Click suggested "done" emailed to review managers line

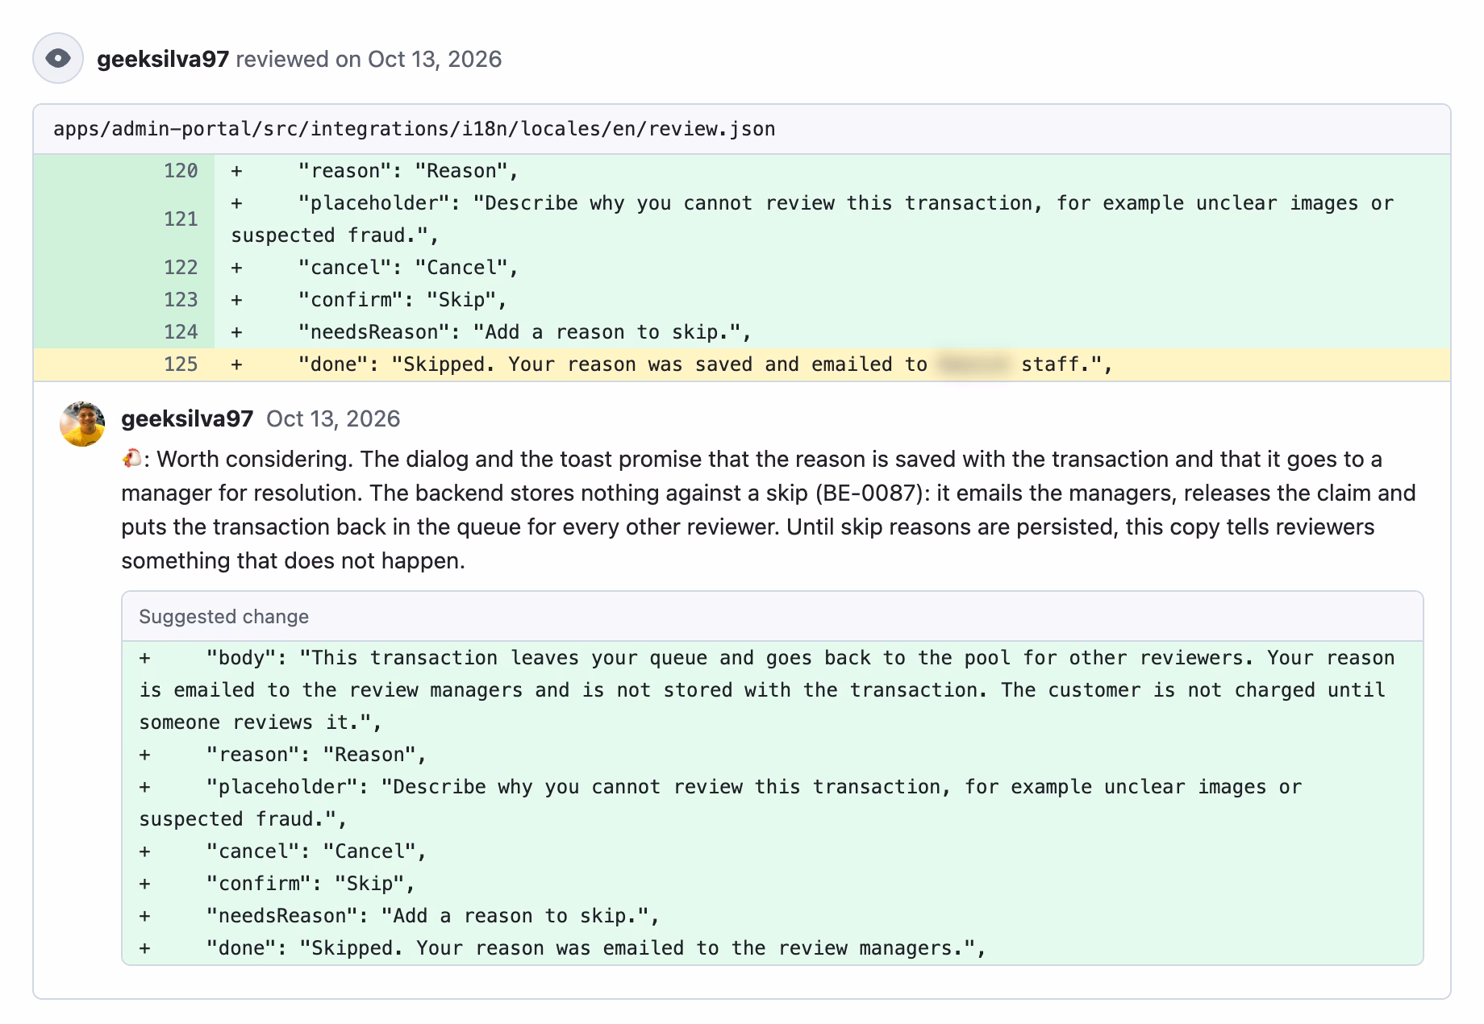[x=773, y=948]
